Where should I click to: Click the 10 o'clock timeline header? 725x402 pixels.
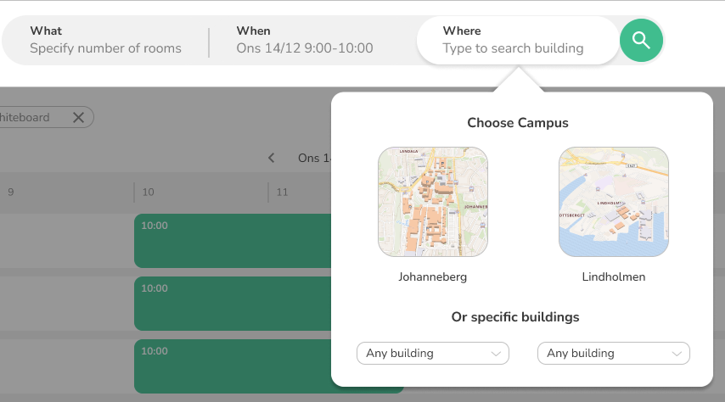(148, 193)
